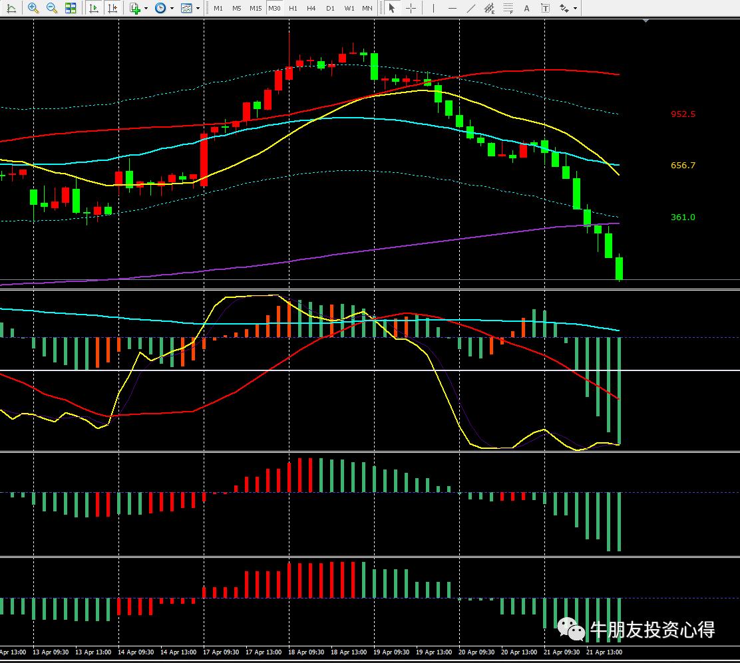This screenshot has width=740, height=663.
Task: Pick the Trendline drawing tool
Action: coord(471,8)
